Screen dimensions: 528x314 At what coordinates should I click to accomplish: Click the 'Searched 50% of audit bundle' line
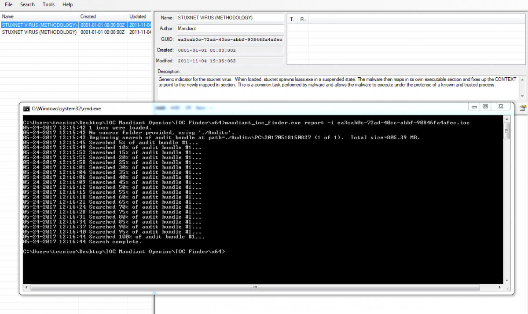[113, 188]
